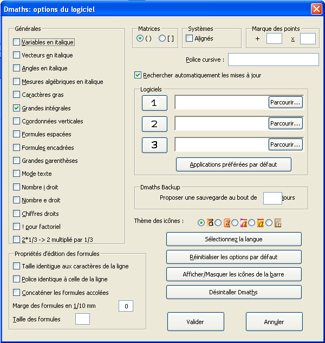The image size is (325, 343).
Task: Check Concaténer les formules accolées
Action: click(17, 293)
